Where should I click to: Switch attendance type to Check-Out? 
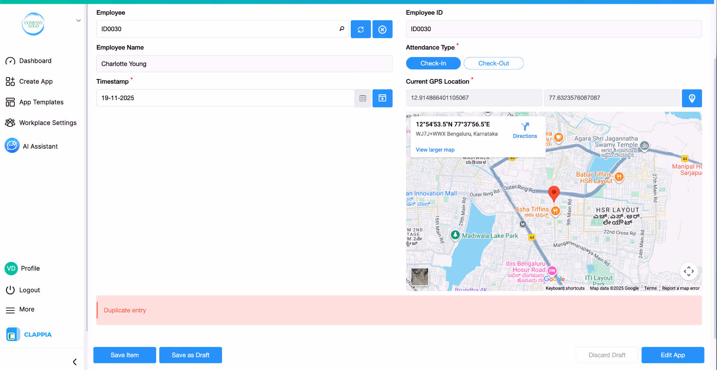[493, 63]
